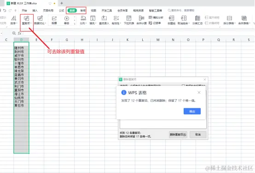Click the undo arrow in quick access bar

point(5,11)
